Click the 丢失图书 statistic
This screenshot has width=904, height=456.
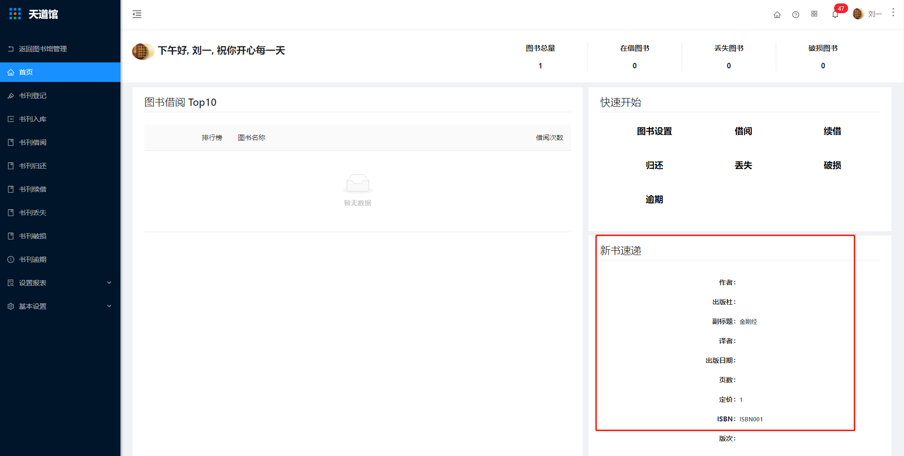729,57
